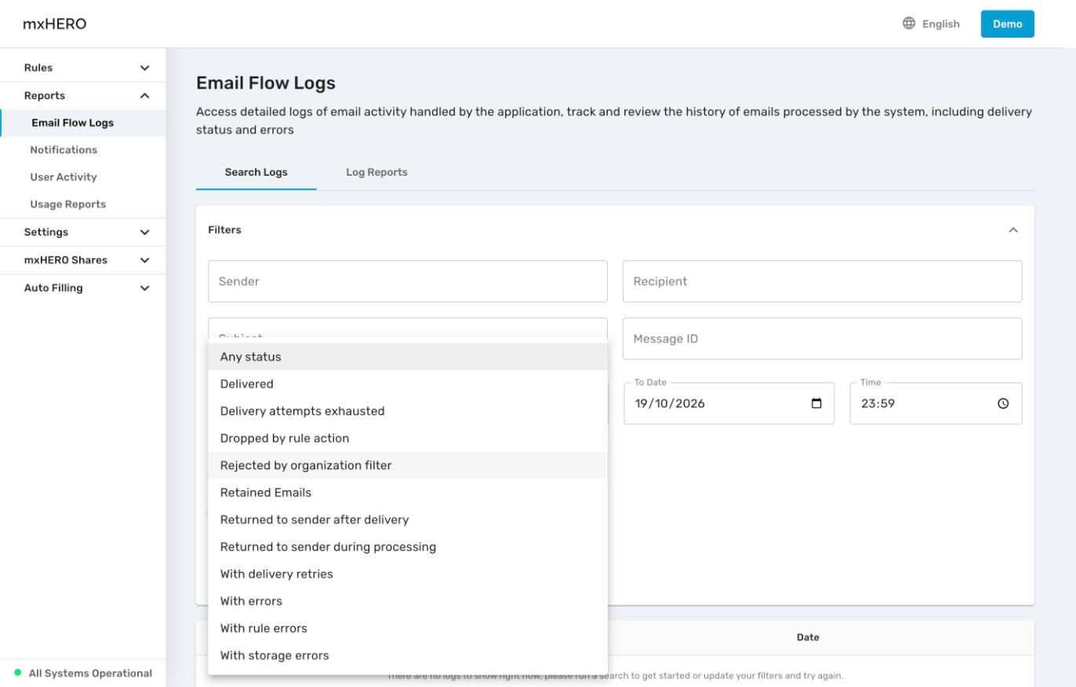Choose the Retained Emails status
1076x687 pixels.
408,493
